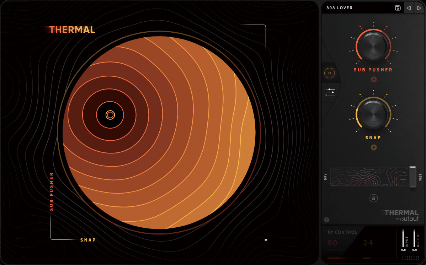Click the Output level meter
426x265 pixels.
414,238
